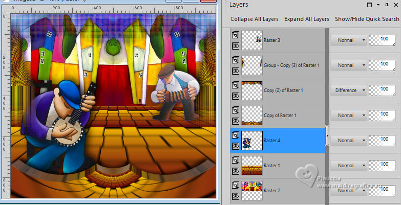The height and width of the screenshot is (205, 401).
Task: Click opacity field of Group - Copy (3) layer
Action: pyautogui.click(x=382, y=65)
